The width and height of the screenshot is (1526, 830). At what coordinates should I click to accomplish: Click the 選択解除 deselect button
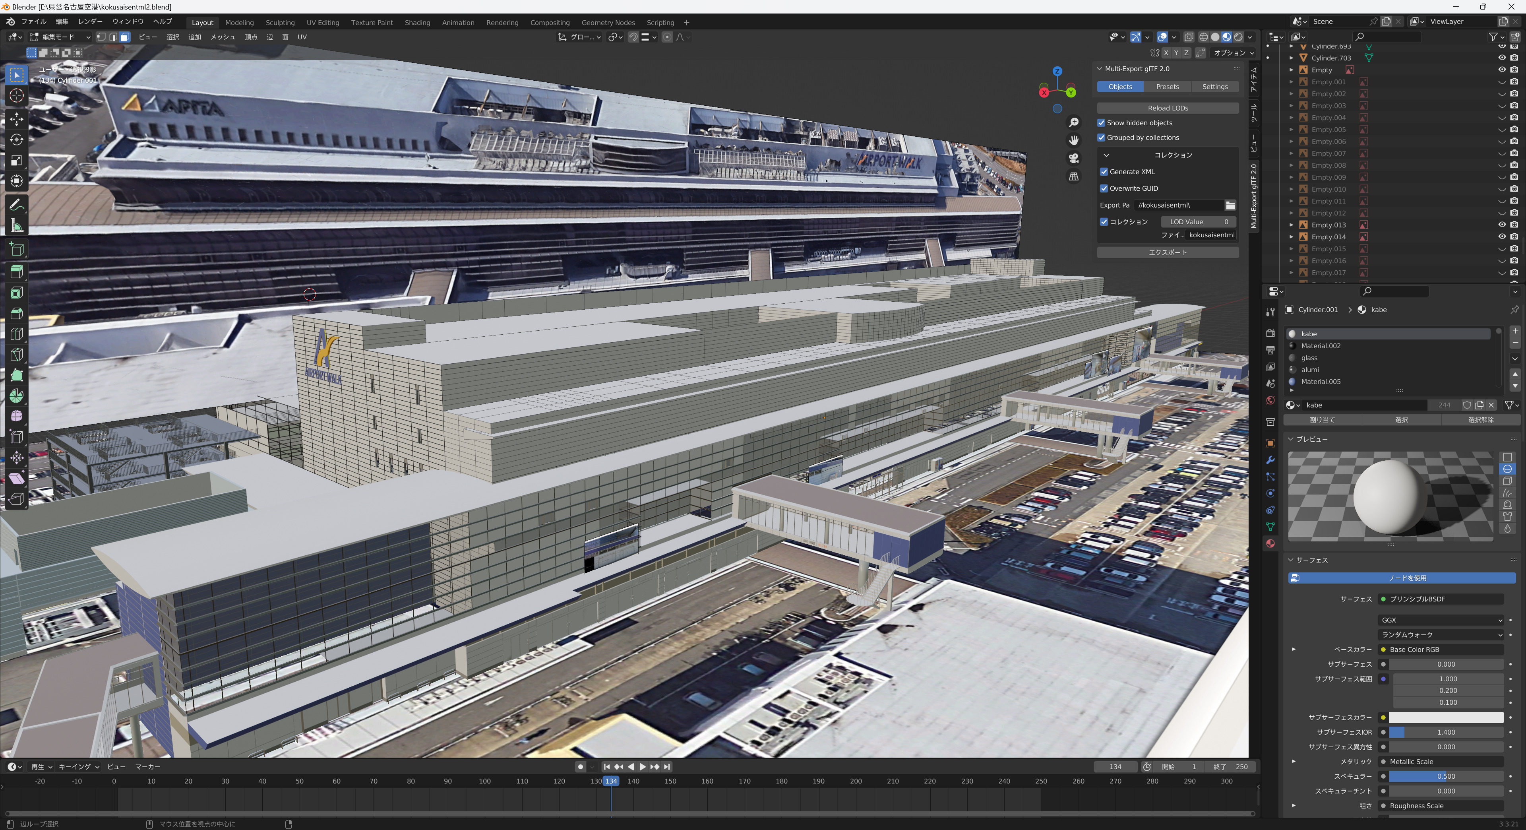[x=1480, y=420]
